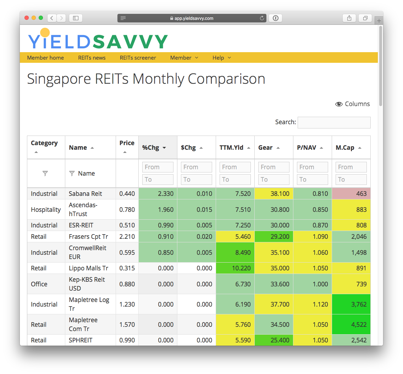Expand the Help dropdown menu
The image size is (403, 374).
(x=222, y=57)
